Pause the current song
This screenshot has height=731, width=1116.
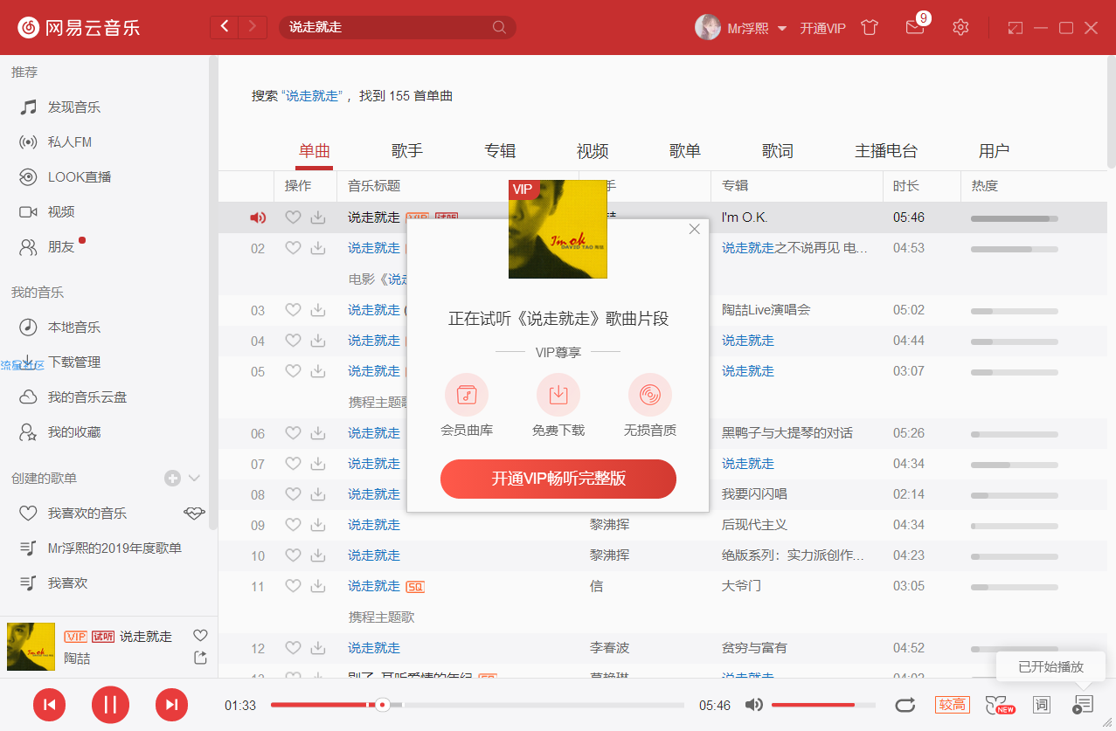(110, 705)
